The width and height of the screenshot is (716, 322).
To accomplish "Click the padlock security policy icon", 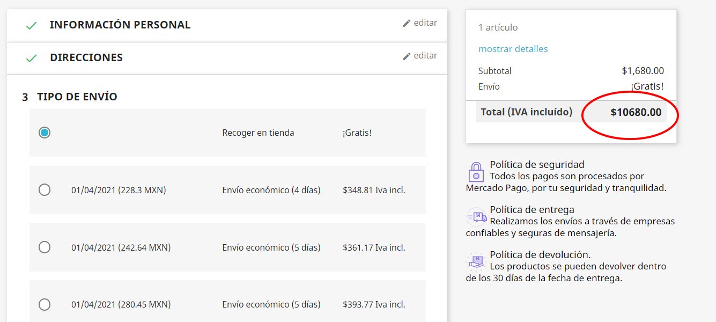I will point(476,172).
